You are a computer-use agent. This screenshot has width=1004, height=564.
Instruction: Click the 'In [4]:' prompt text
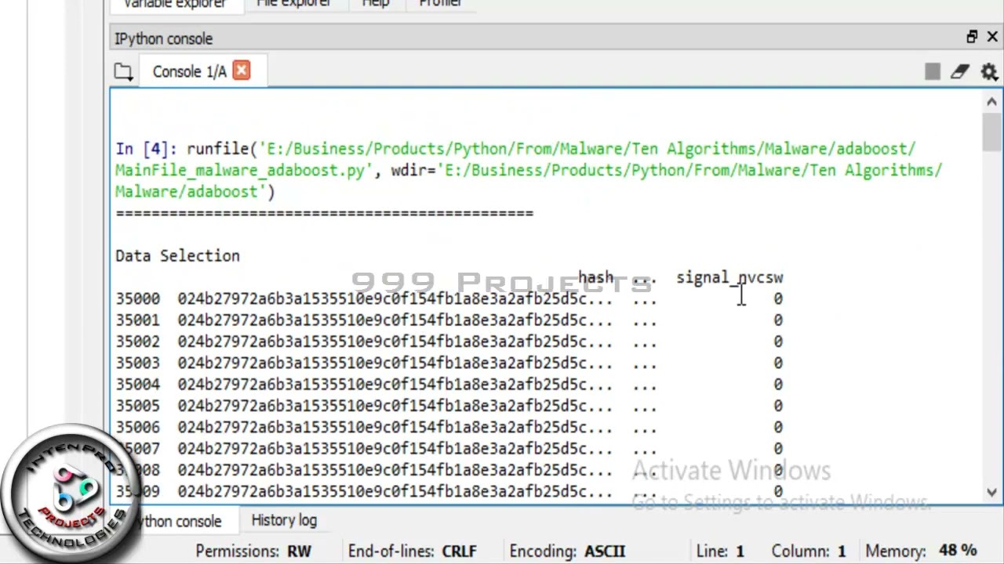pos(147,149)
